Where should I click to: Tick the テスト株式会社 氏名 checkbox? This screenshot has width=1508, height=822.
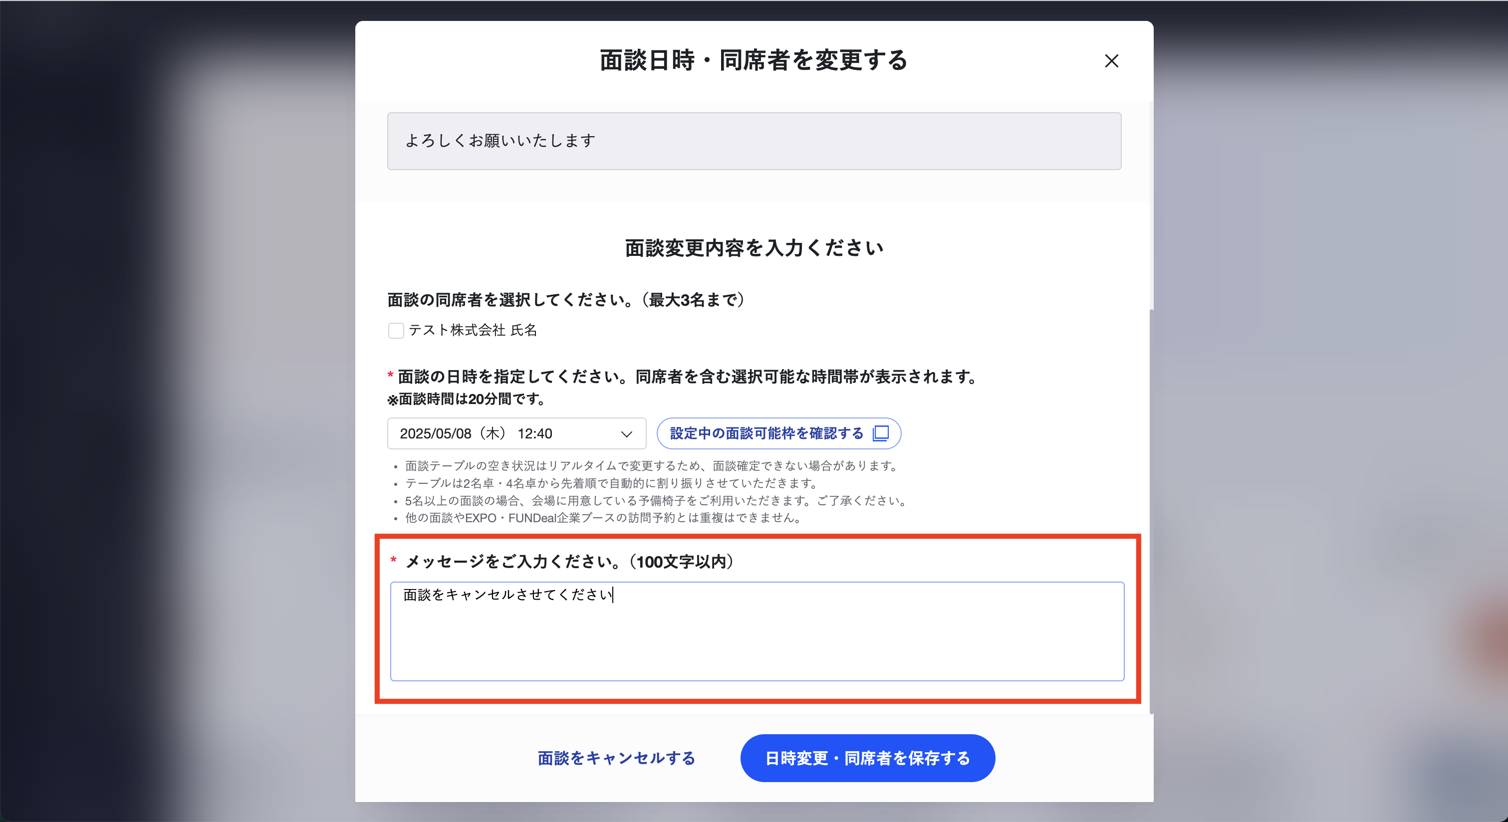coord(396,331)
